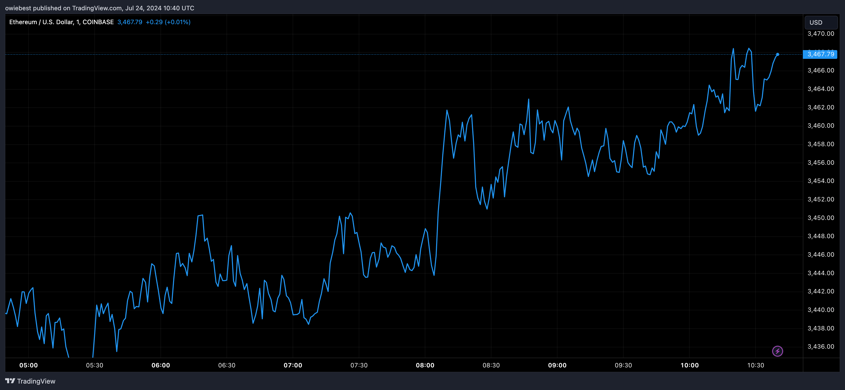Click the 3,446.00 price axis label
Screen dimensions: 845x390
coord(821,254)
